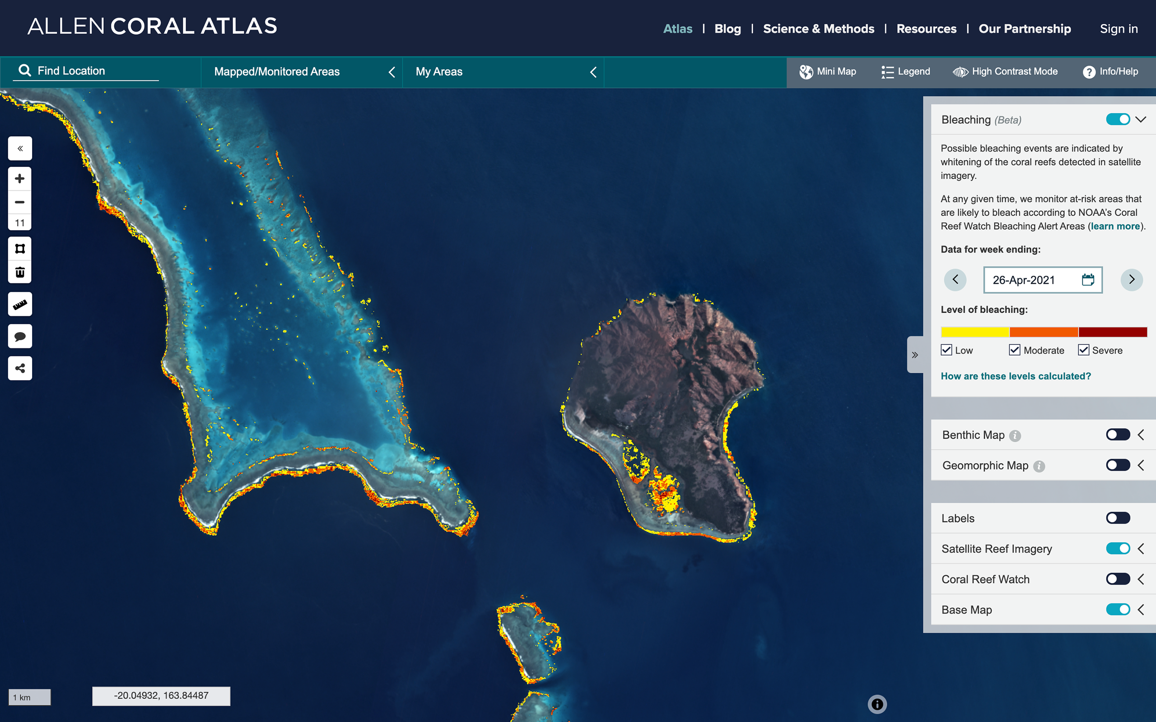Click the yellow bleaching level swatch
This screenshot has width=1156, height=722.
[x=974, y=331]
